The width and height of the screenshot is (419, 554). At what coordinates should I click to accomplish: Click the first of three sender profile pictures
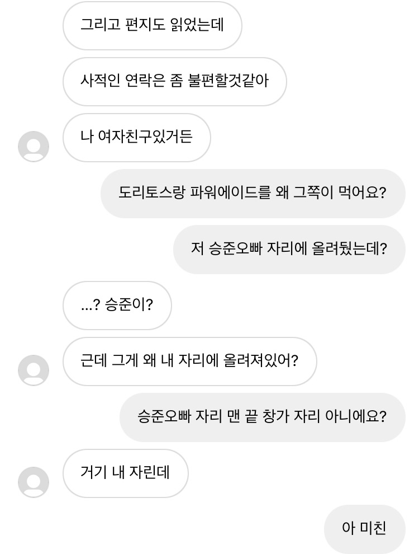34,147
